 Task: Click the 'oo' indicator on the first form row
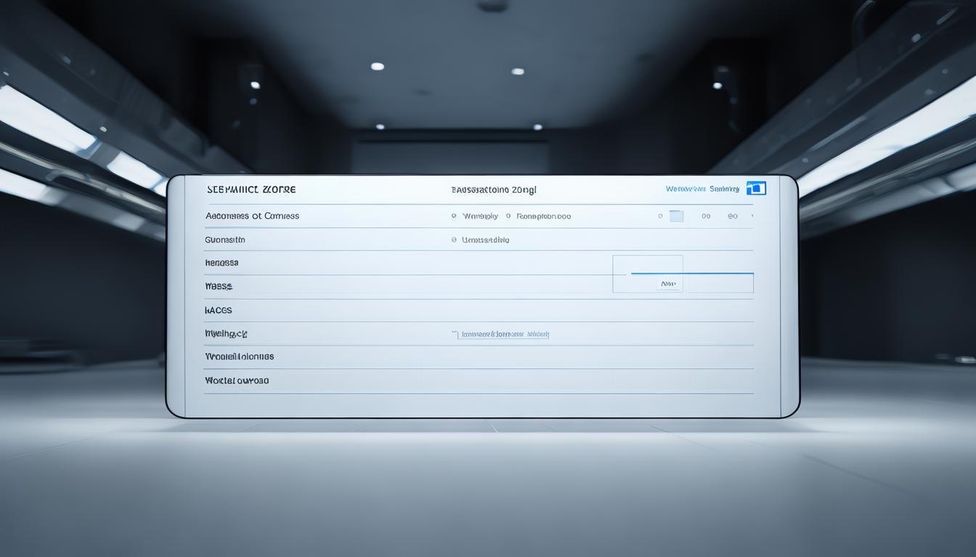704,215
